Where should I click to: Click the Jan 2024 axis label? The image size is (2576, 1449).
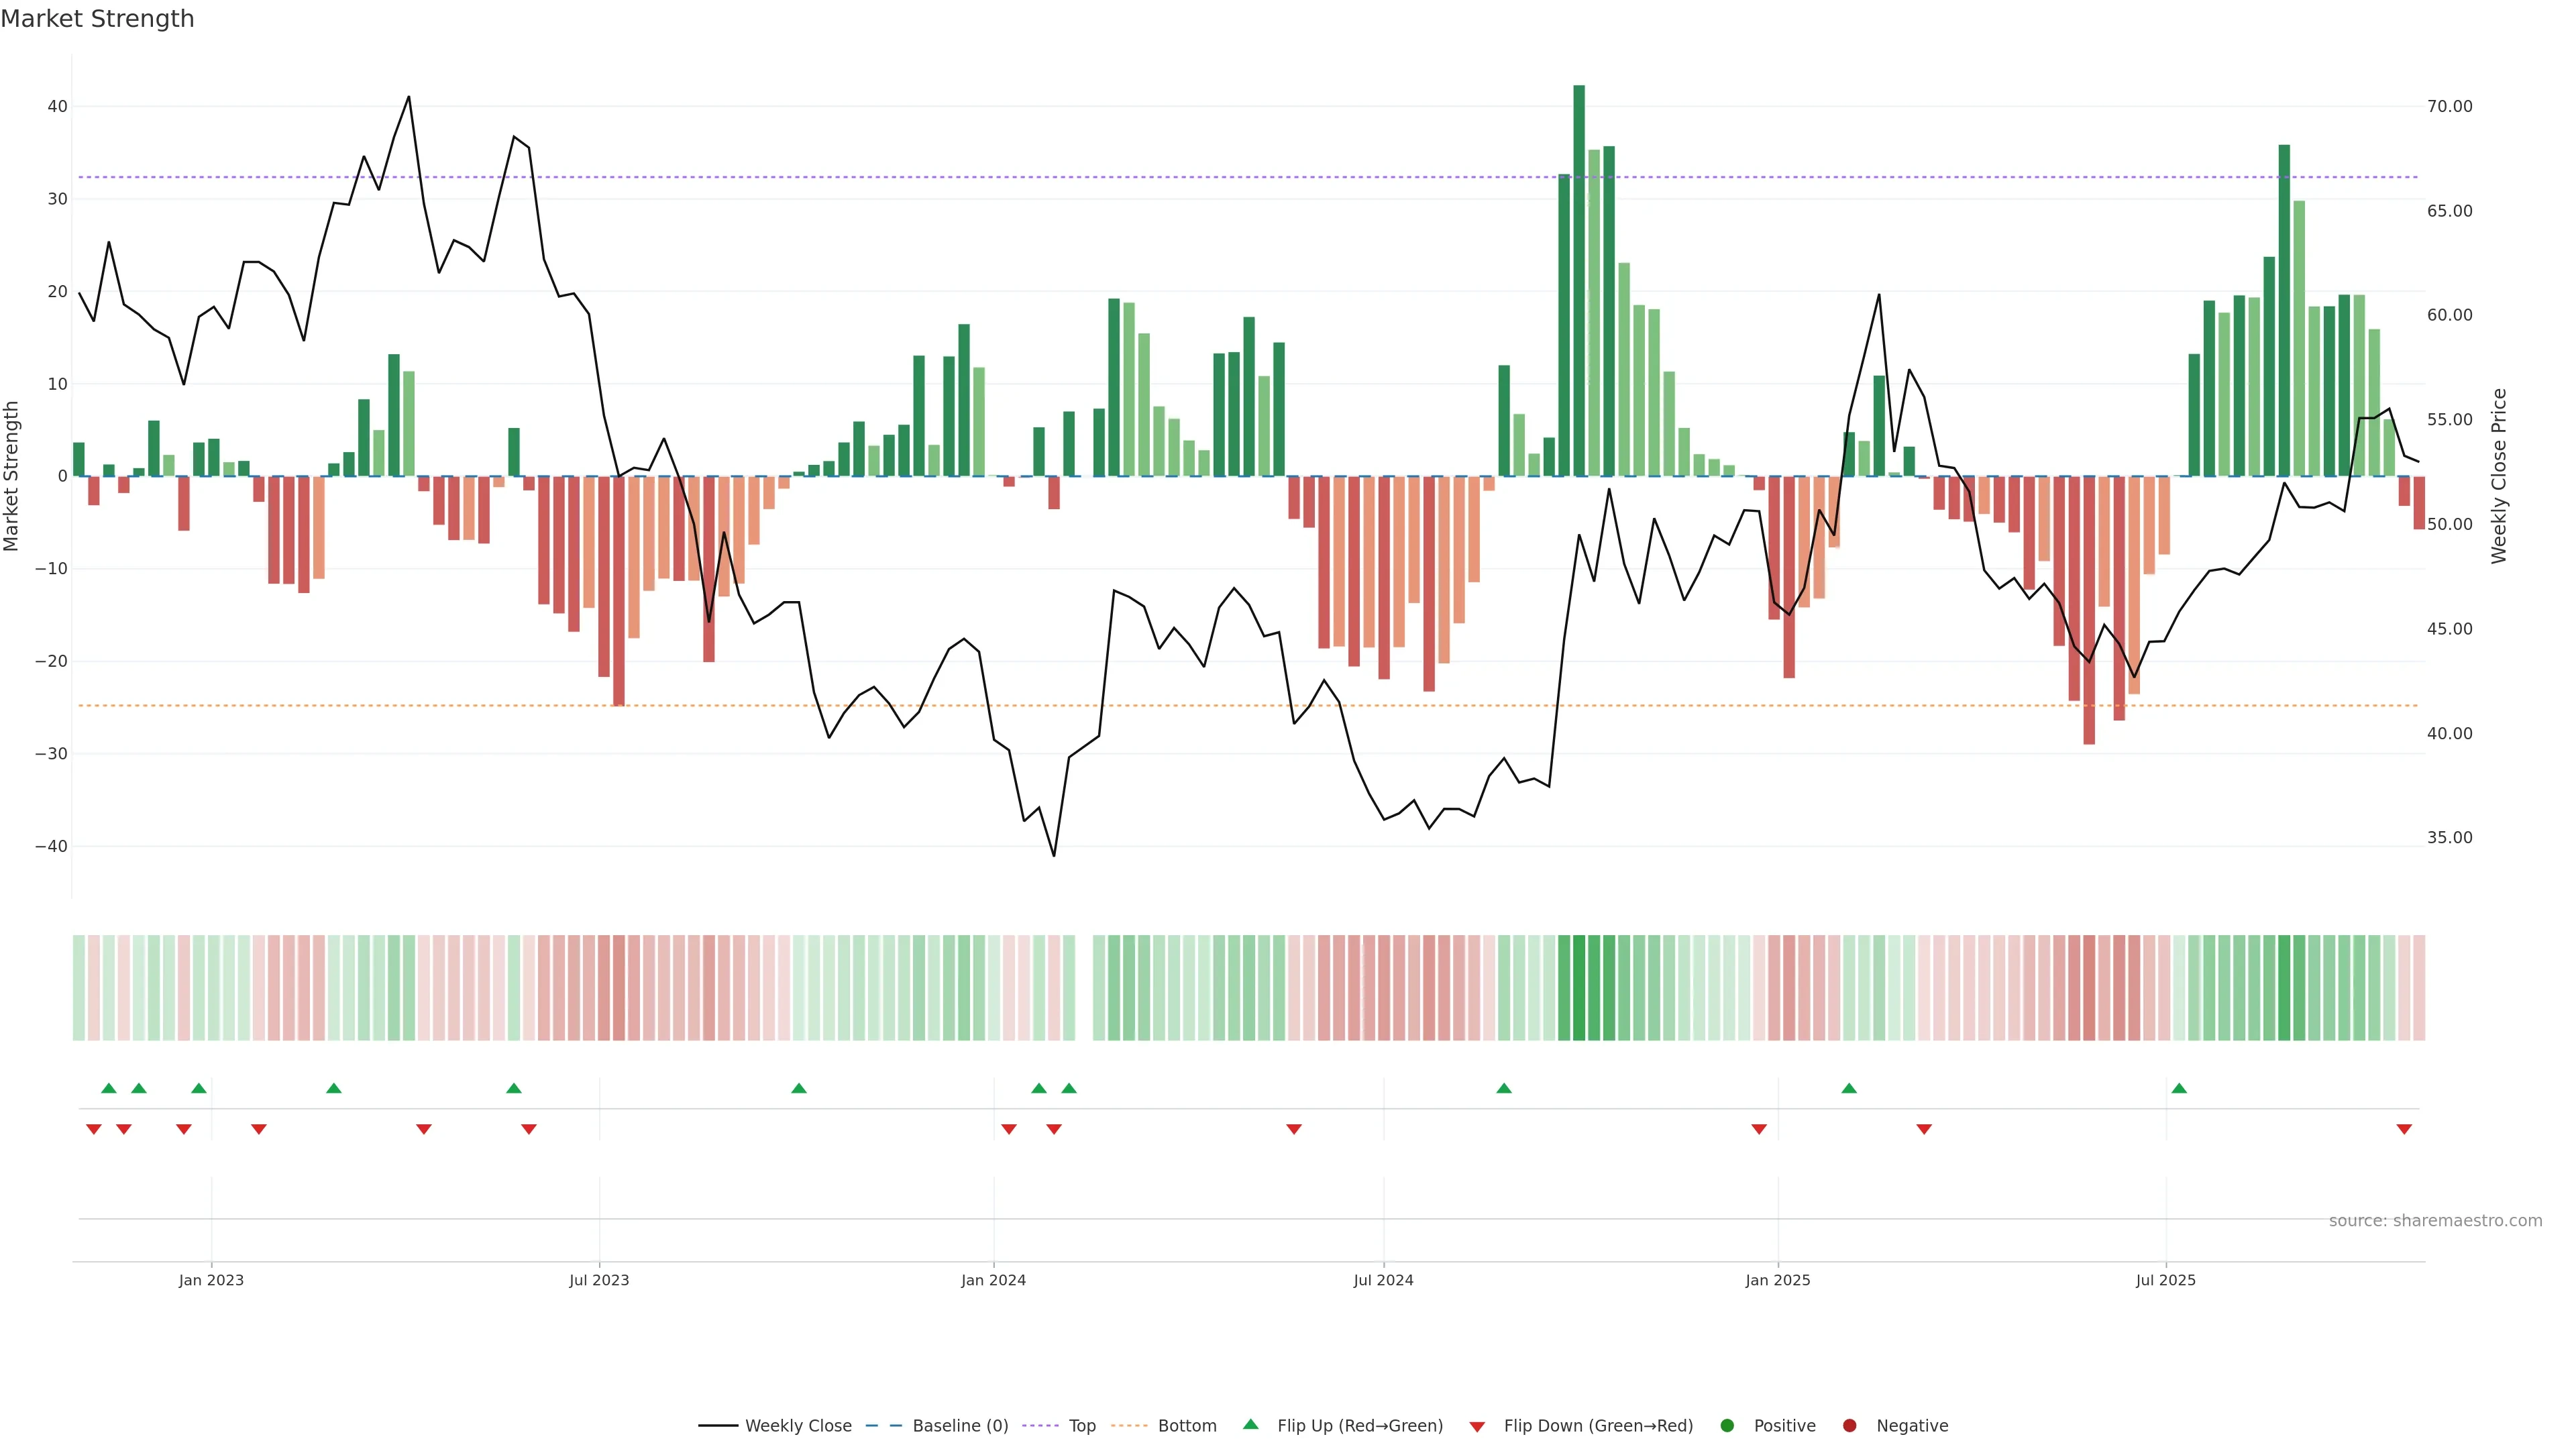[x=993, y=1280]
